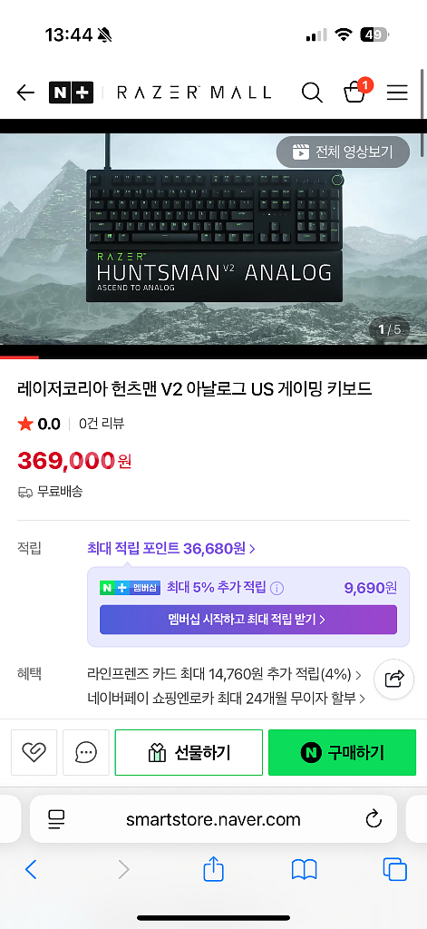Open Safari bookmarks book icon
The image size is (427, 929).
[305, 870]
